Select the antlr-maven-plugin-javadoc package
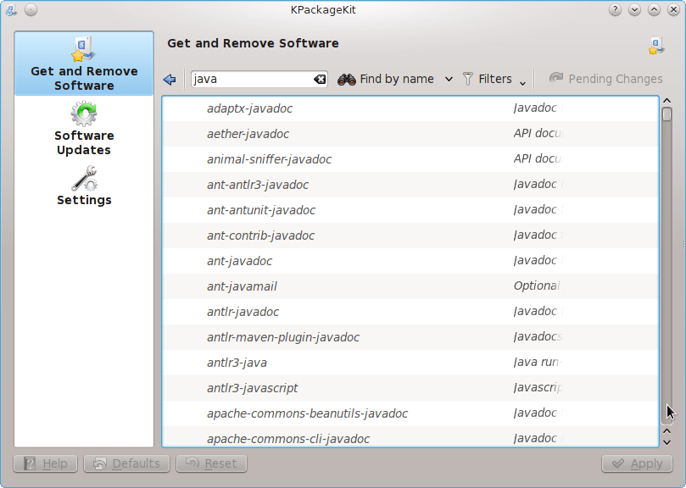The height and width of the screenshot is (488, 686). 410,336
